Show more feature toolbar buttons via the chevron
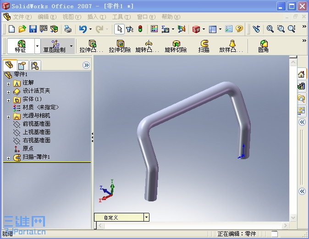309x239 pixels. tap(304, 41)
